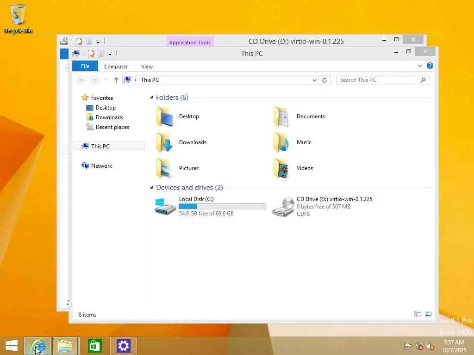Select Favorites in the navigation pane
Image resolution: width=474 pixels, height=355 pixels.
(x=102, y=98)
